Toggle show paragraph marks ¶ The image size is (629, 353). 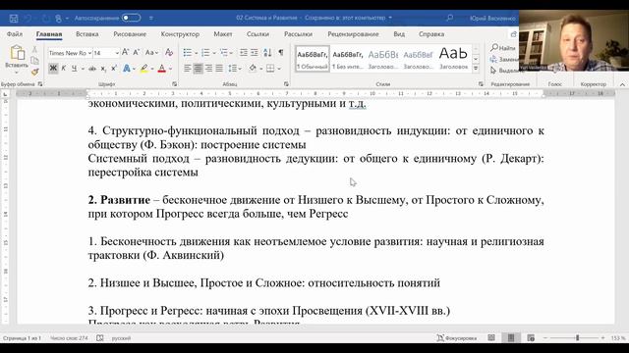click(281, 52)
